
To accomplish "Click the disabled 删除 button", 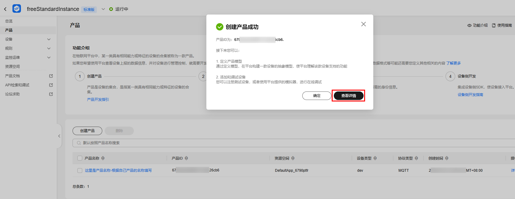I will coord(119,131).
